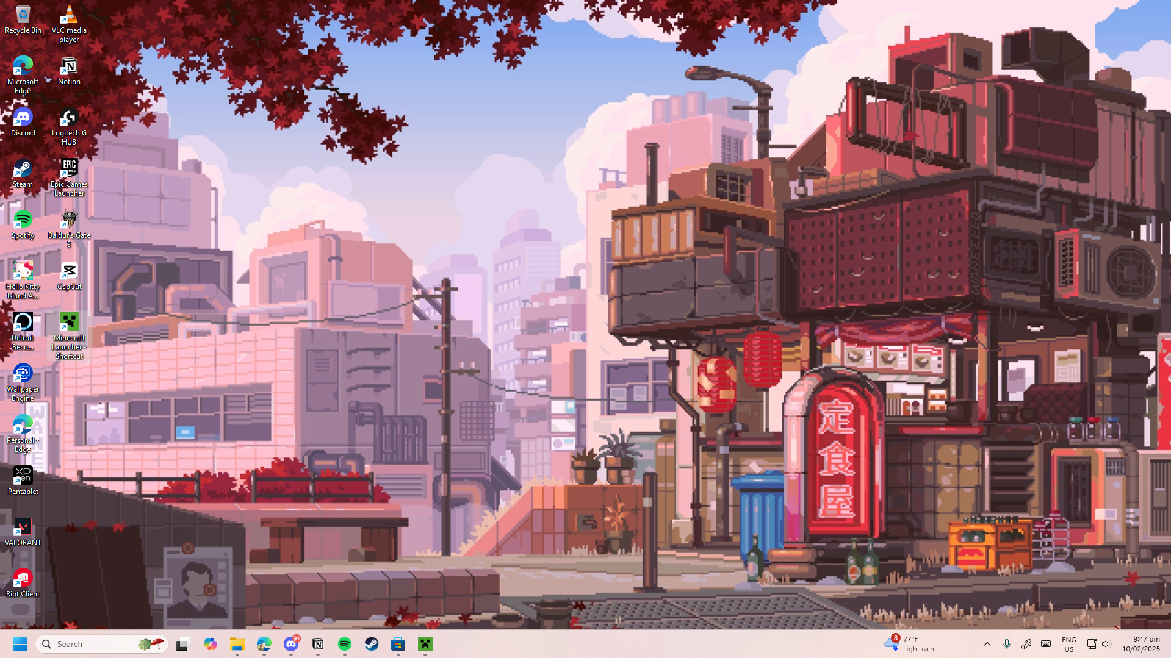Open the touch keyboard from the system tray
The image size is (1171, 658).
1046,644
